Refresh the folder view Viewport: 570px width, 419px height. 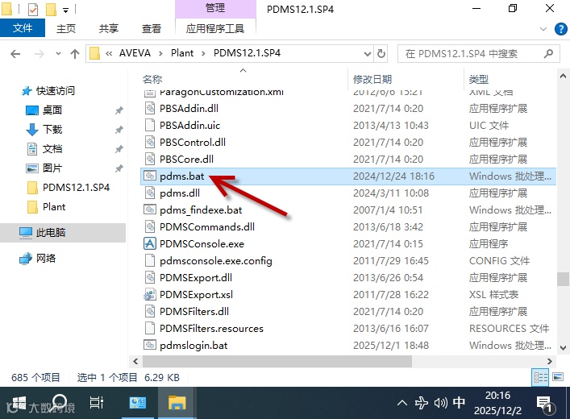click(x=381, y=54)
